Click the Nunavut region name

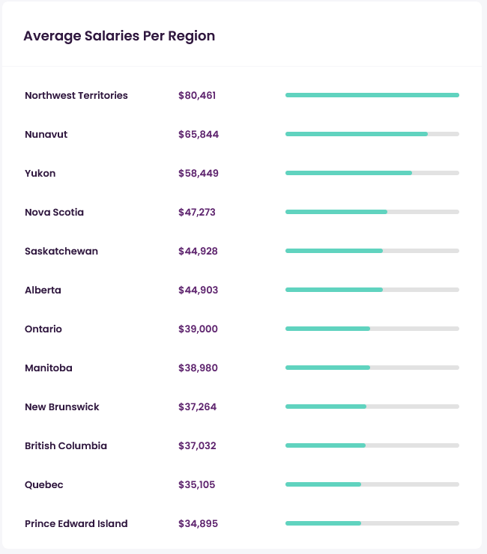click(x=46, y=134)
